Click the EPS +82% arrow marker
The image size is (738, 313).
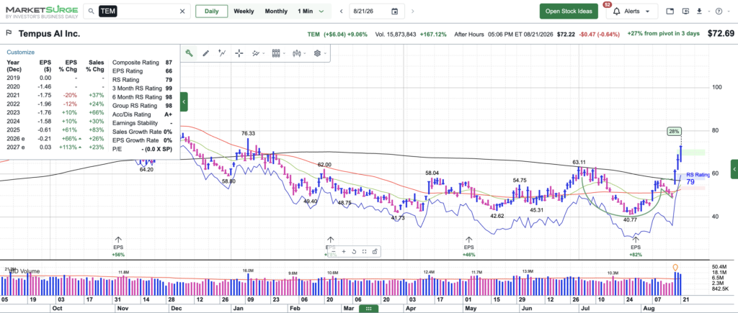636,247
